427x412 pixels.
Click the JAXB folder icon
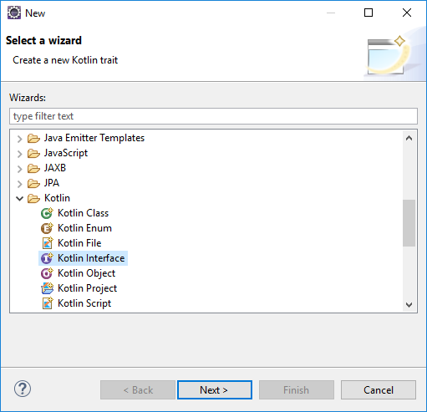(x=33, y=168)
